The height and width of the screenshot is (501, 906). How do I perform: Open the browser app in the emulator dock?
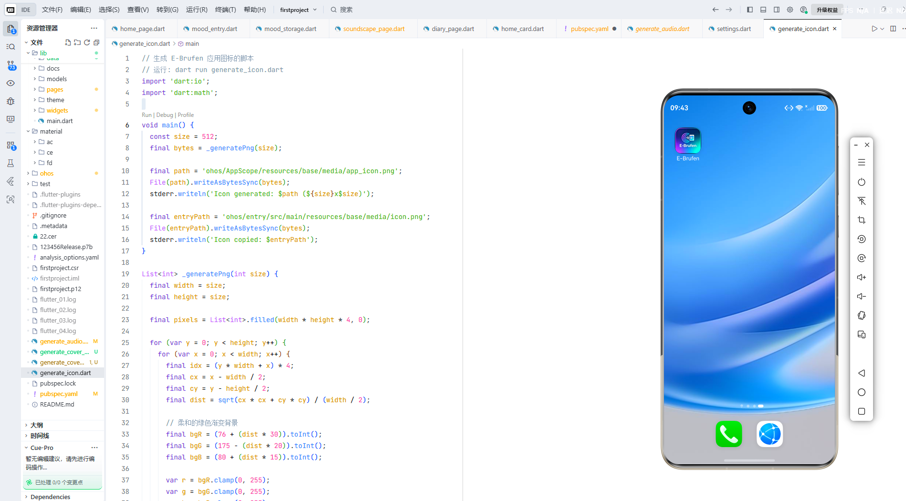(x=770, y=434)
